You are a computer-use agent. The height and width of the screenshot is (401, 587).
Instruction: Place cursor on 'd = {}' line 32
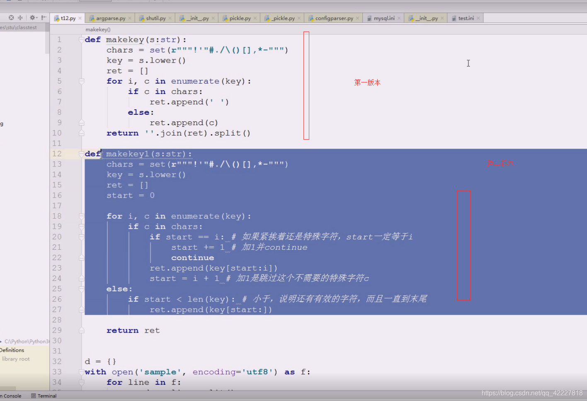(100, 362)
